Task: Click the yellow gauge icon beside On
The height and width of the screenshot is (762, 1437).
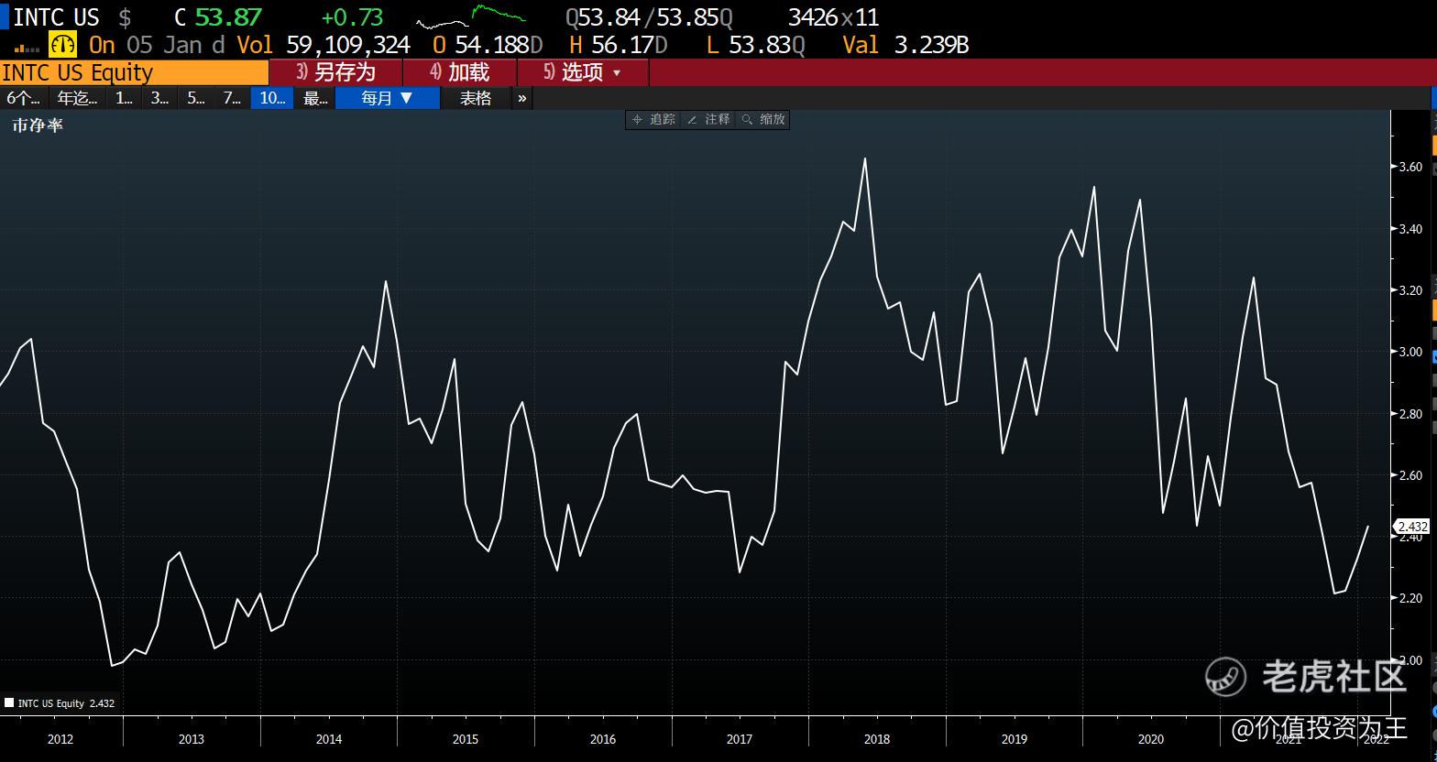Action: point(63,44)
